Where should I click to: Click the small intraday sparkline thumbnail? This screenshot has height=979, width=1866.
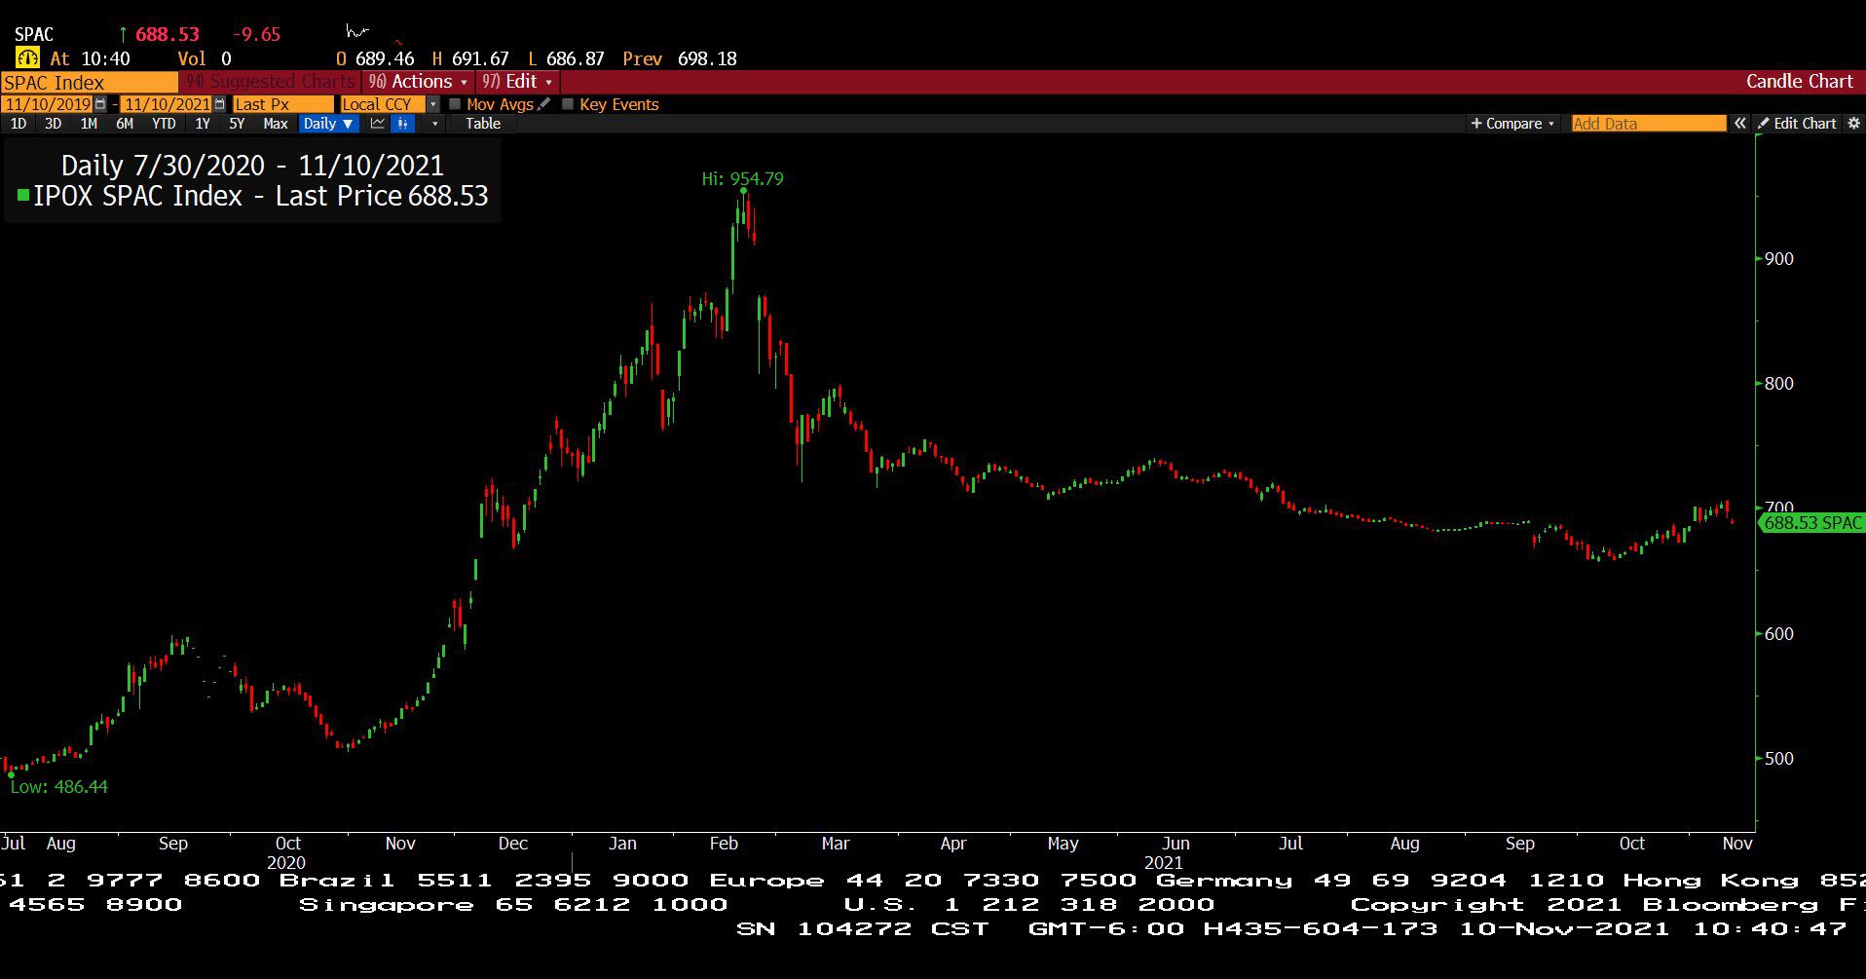357,32
